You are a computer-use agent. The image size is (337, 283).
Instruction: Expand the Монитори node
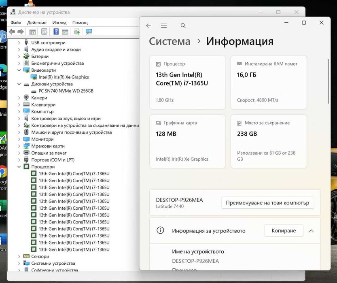(19, 139)
